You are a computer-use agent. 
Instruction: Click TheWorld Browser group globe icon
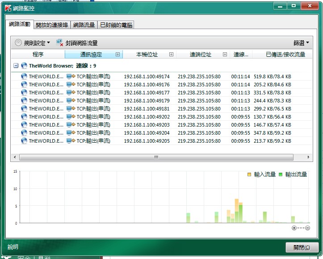[24, 66]
